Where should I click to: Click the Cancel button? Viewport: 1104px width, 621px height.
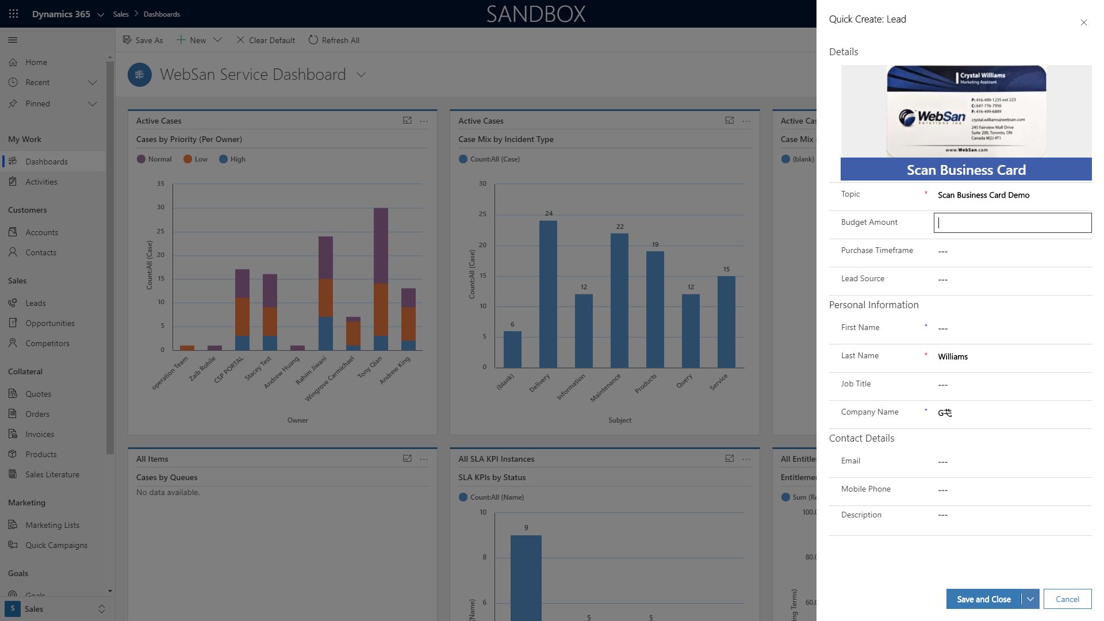click(x=1068, y=599)
